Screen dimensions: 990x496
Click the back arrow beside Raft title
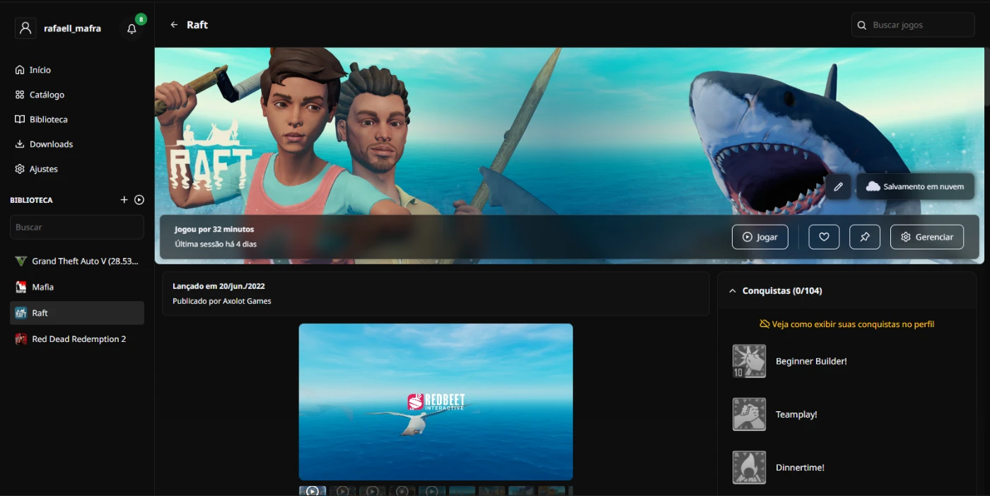174,25
